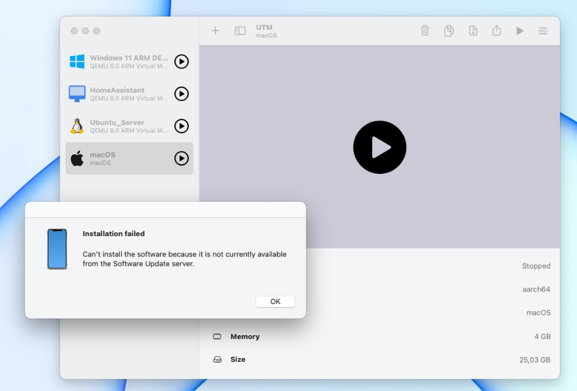Click the trash icon to delete the VM

click(425, 30)
